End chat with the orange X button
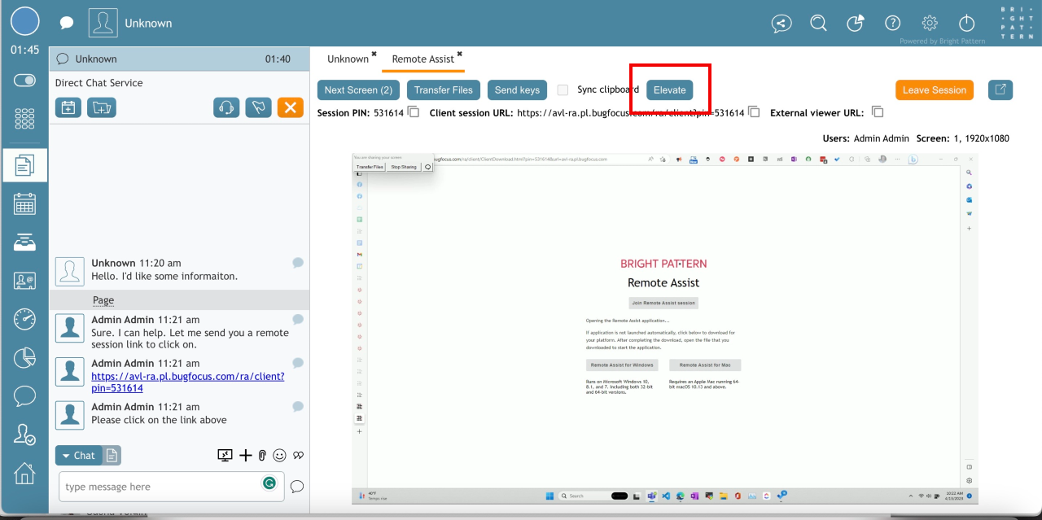This screenshot has height=520, width=1042. pyautogui.click(x=290, y=107)
